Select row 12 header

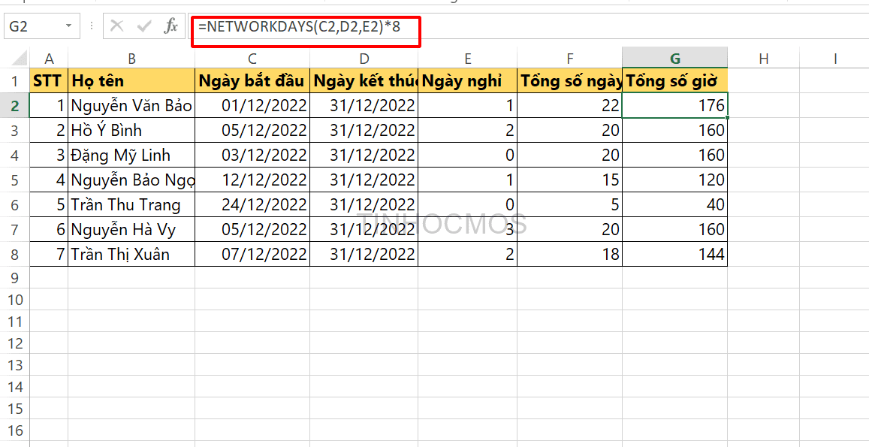pos(14,343)
